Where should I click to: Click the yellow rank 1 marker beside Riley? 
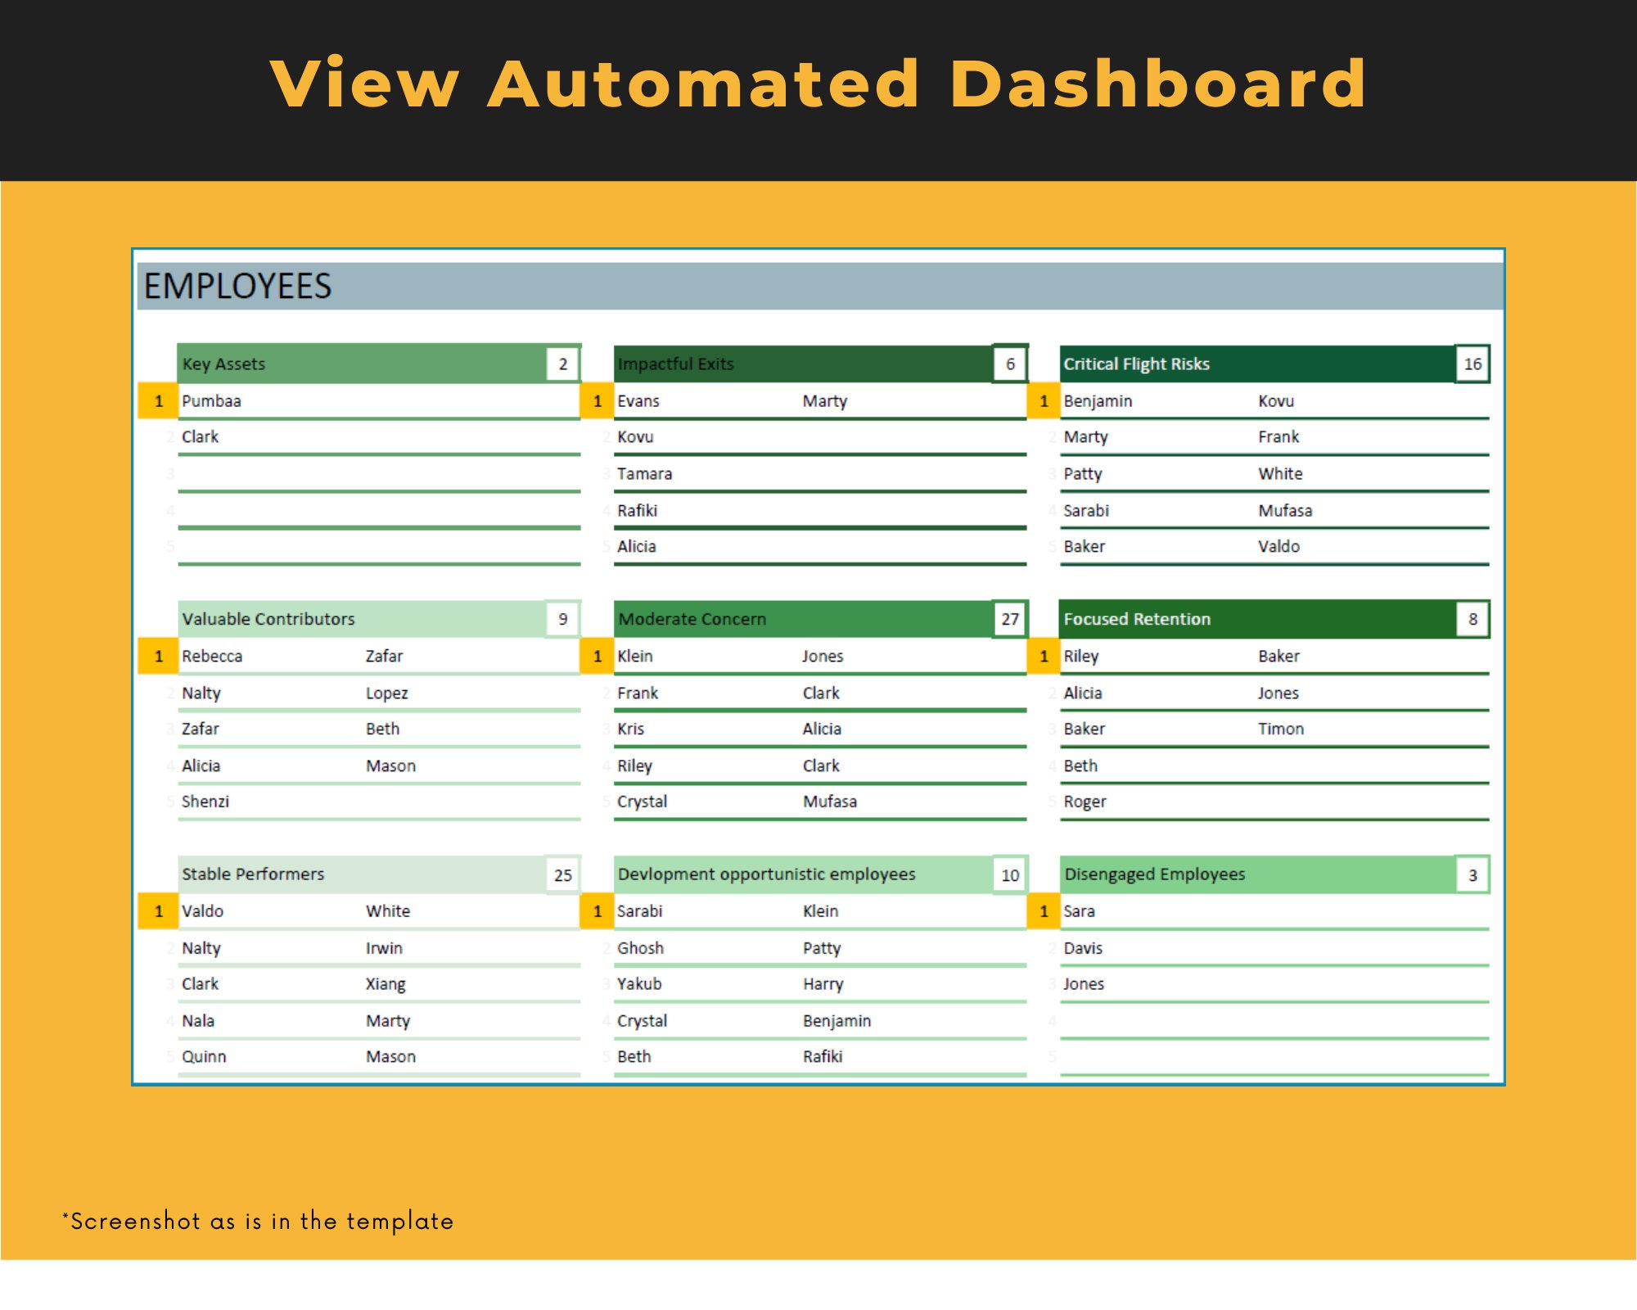click(1044, 656)
